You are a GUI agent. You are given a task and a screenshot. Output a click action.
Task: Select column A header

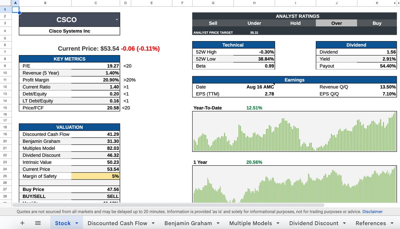pos(15,3)
